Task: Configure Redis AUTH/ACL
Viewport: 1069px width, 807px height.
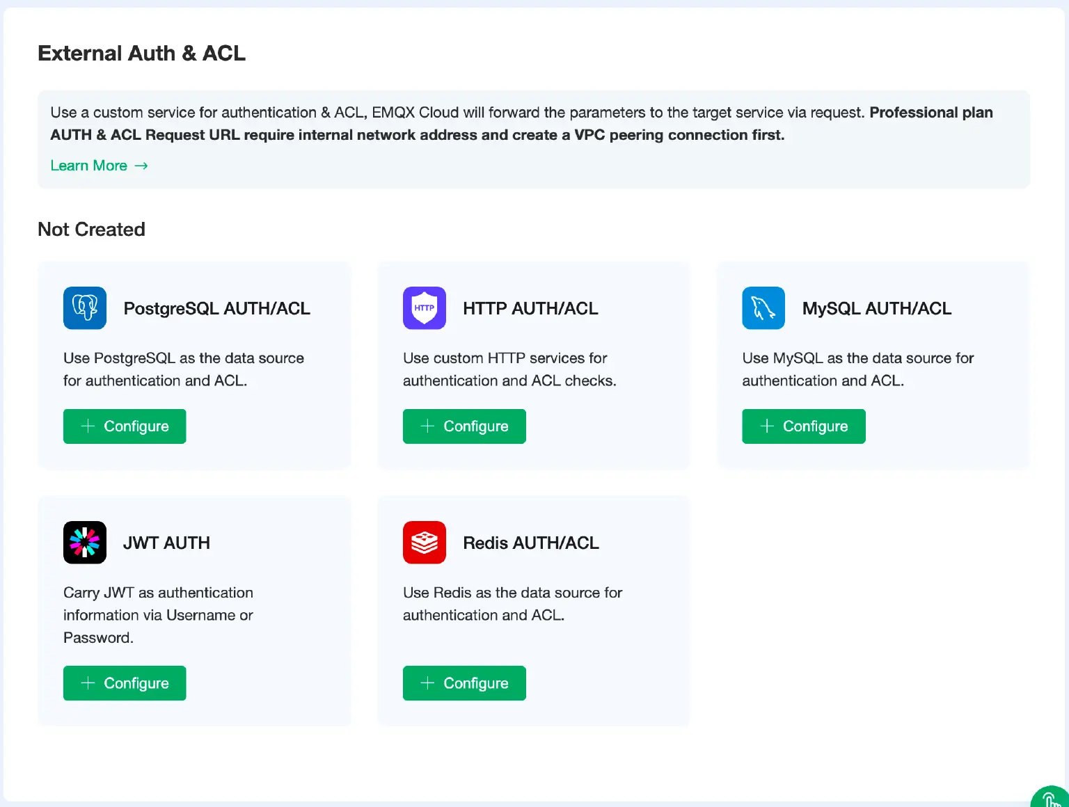Action: point(464,683)
